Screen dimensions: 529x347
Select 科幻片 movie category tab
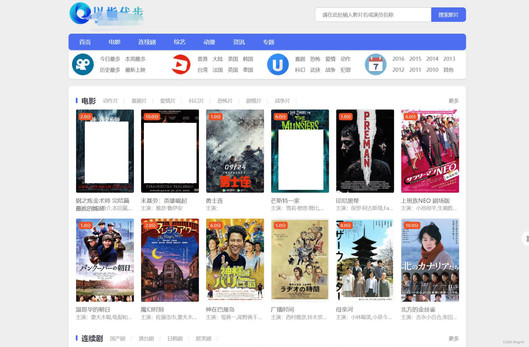[x=196, y=101]
